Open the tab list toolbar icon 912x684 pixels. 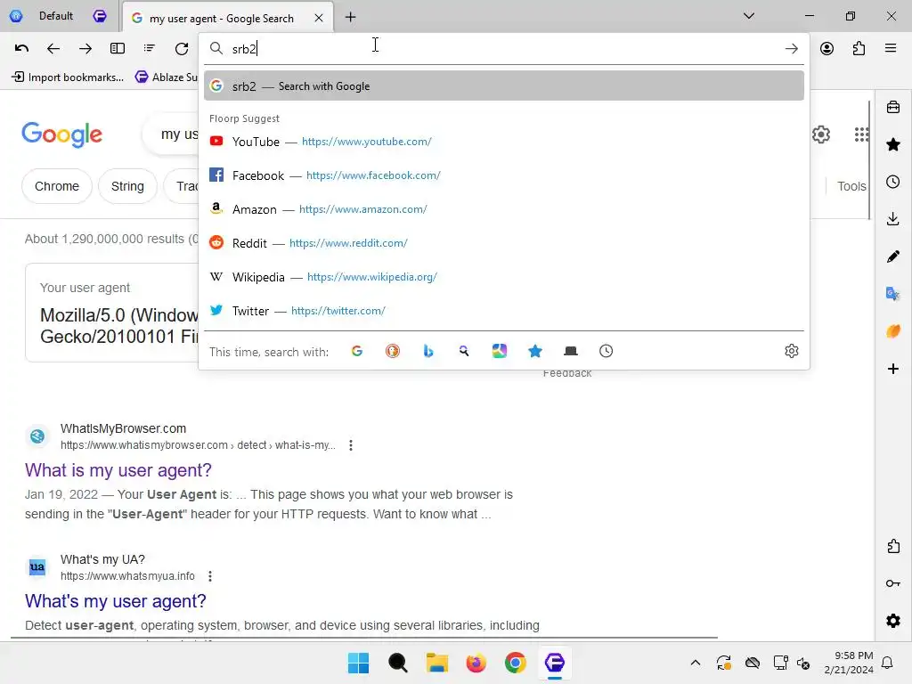click(150, 48)
